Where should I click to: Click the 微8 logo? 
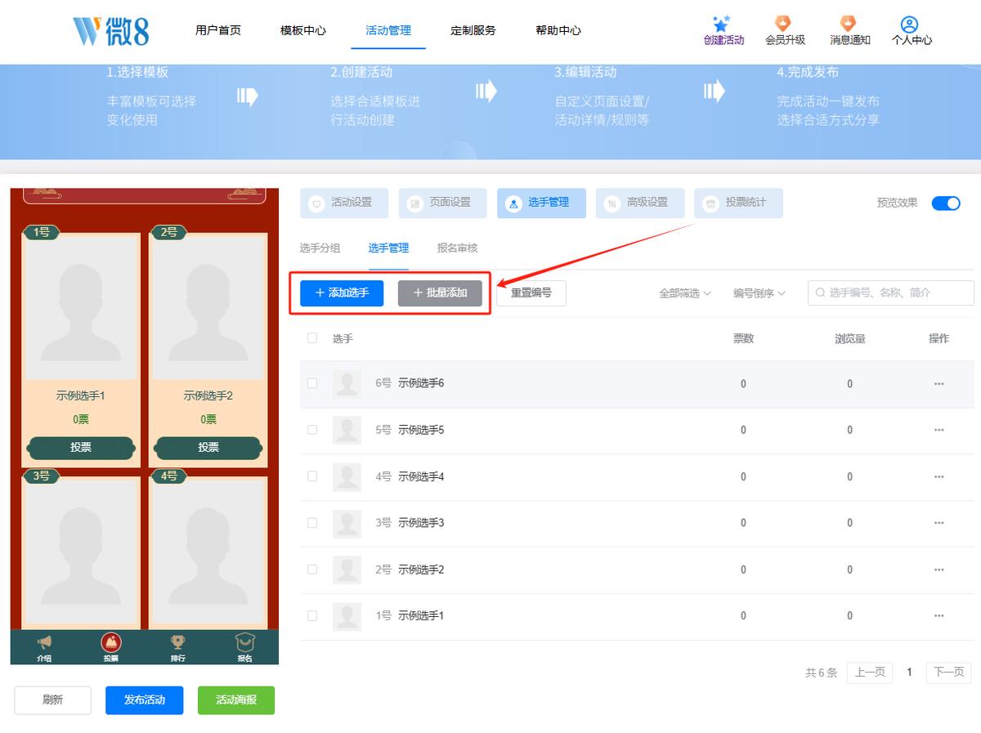(x=111, y=31)
